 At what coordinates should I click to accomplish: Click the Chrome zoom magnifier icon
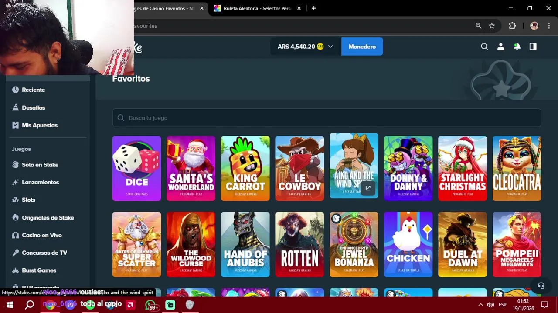click(478, 26)
